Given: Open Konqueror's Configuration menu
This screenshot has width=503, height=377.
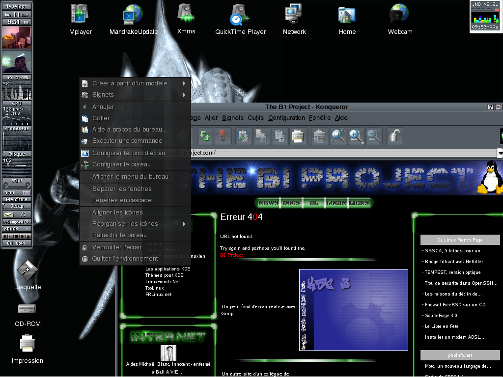Looking at the screenshot, I should click(x=286, y=118).
